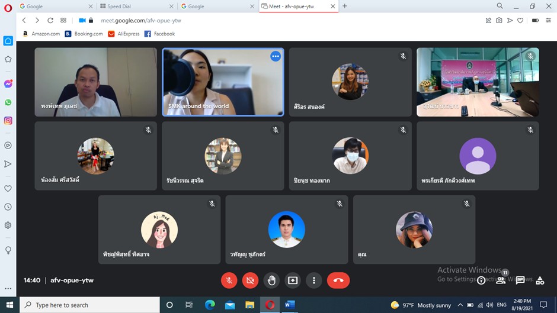The image size is (557, 313).
Task: Raise hand in the meeting
Action: pos(272,280)
